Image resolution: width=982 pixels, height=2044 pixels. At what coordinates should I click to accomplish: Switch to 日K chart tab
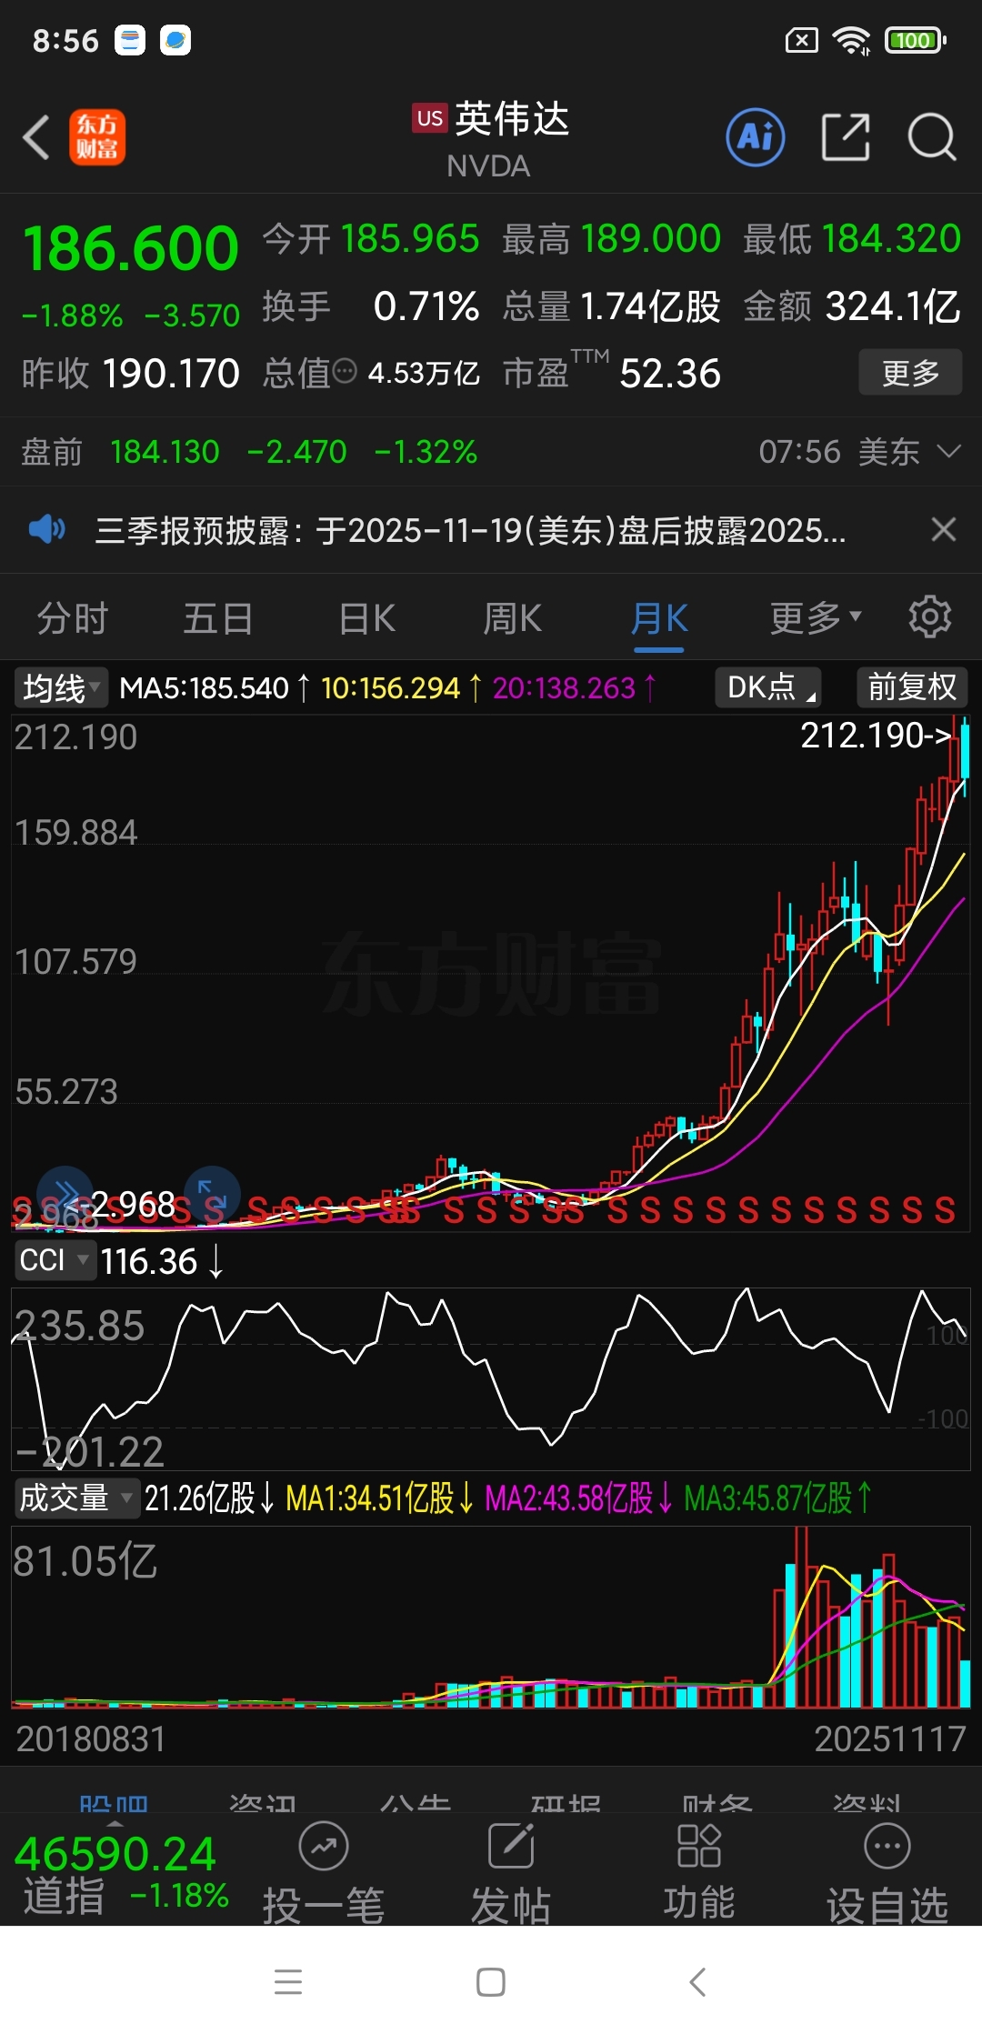pyautogui.click(x=366, y=618)
